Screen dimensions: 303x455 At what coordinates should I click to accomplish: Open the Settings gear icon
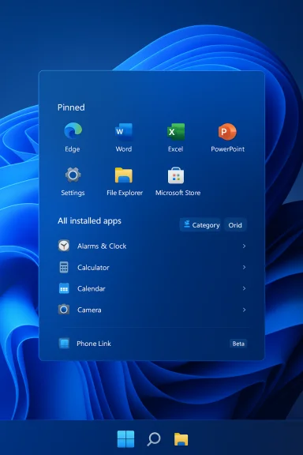(73, 175)
